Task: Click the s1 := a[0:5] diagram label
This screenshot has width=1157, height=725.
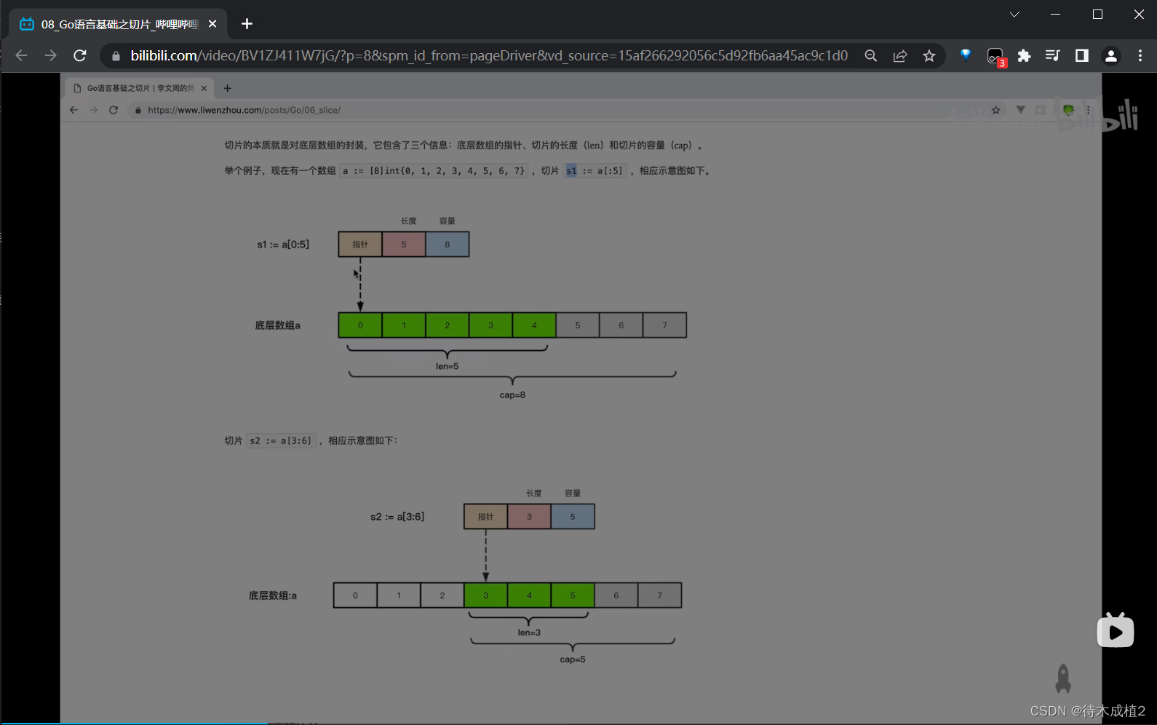Action: click(x=283, y=245)
